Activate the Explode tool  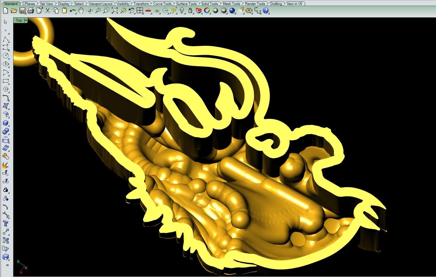pos(5,165)
